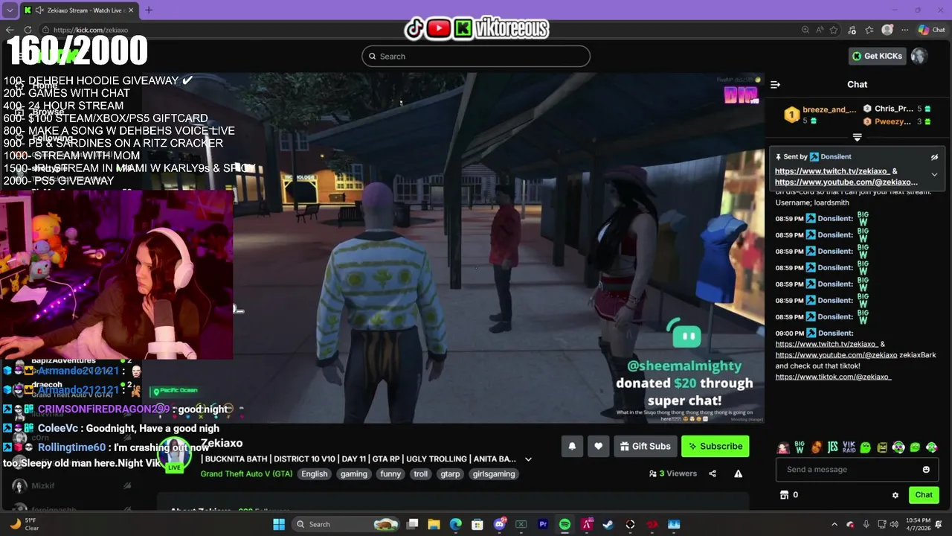Open Steam from the taskbar
Image resolution: width=952 pixels, height=536 pixels.
point(608,524)
